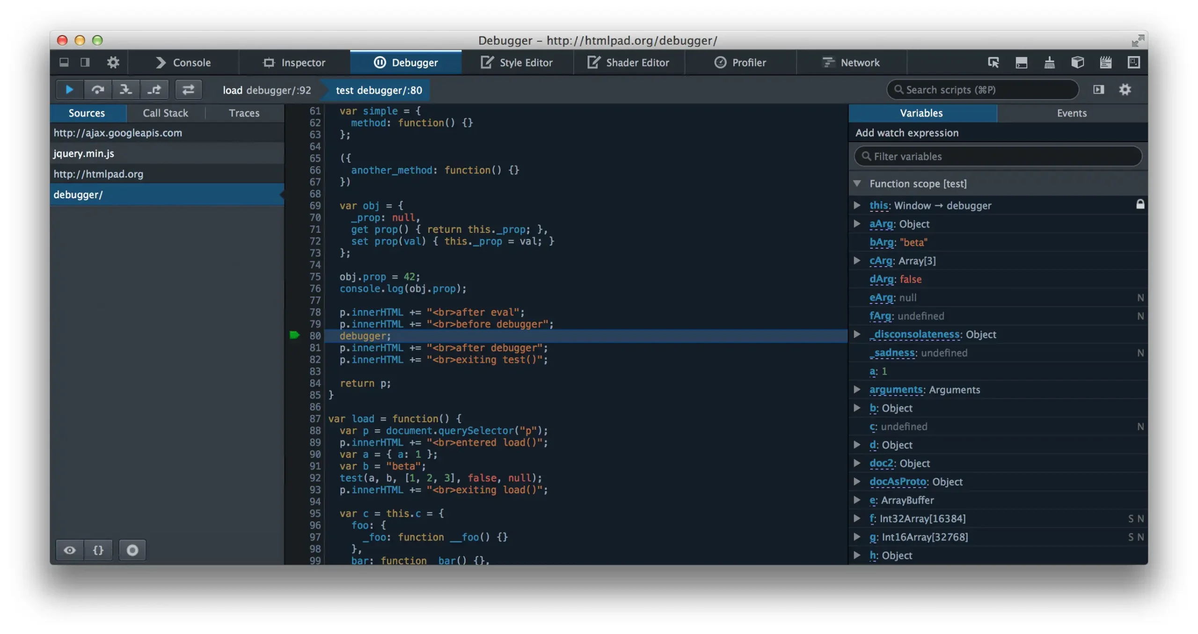Click line number 87 in gutter
The height and width of the screenshot is (634, 1198).
[315, 418]
